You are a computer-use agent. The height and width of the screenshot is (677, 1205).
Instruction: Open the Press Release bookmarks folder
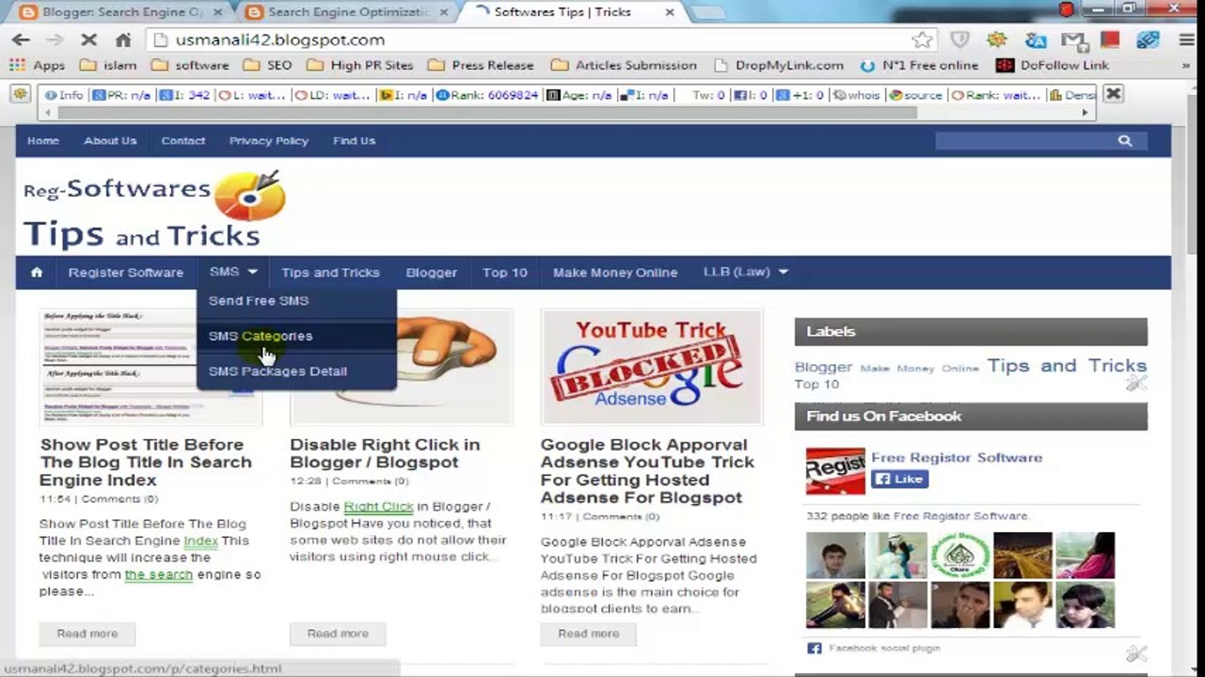click(x=481, y=65)
